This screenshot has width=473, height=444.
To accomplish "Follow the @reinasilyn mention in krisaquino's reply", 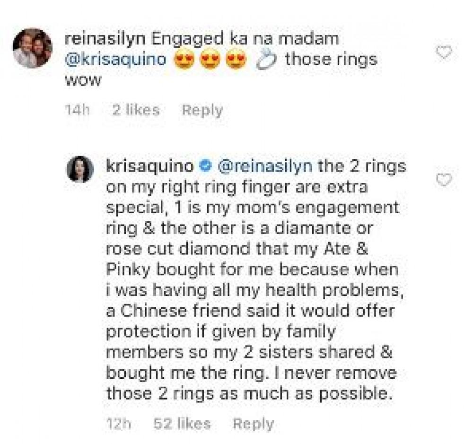I will 265,167.
